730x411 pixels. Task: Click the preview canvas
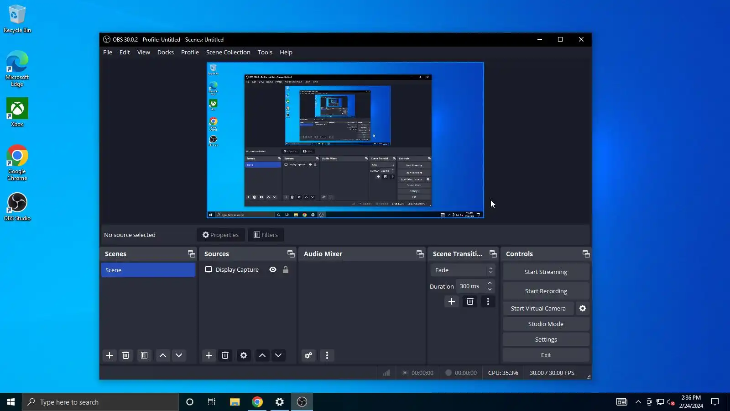[x=345, y=140]
